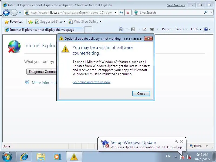This screenshot has width=216, height=162.
Task: Refresh the page using the refresh icon
Action: coord(121,13)
